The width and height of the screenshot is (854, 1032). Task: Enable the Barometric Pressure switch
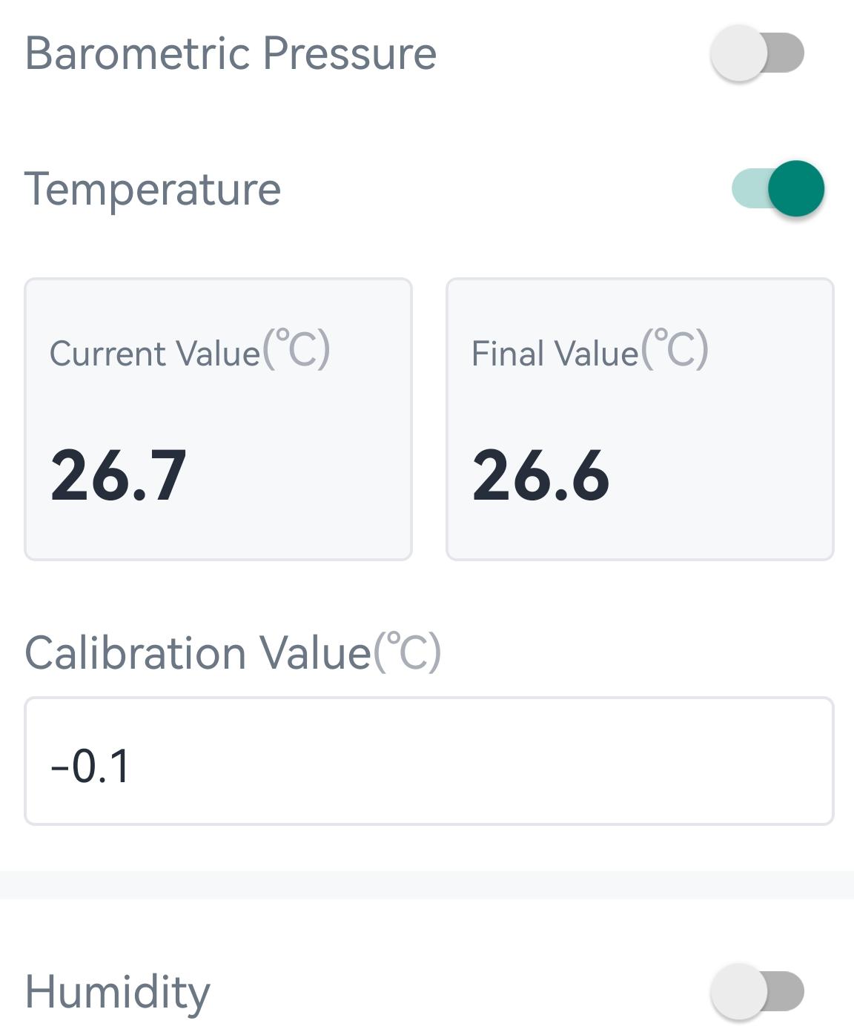[x=757, y=53]
